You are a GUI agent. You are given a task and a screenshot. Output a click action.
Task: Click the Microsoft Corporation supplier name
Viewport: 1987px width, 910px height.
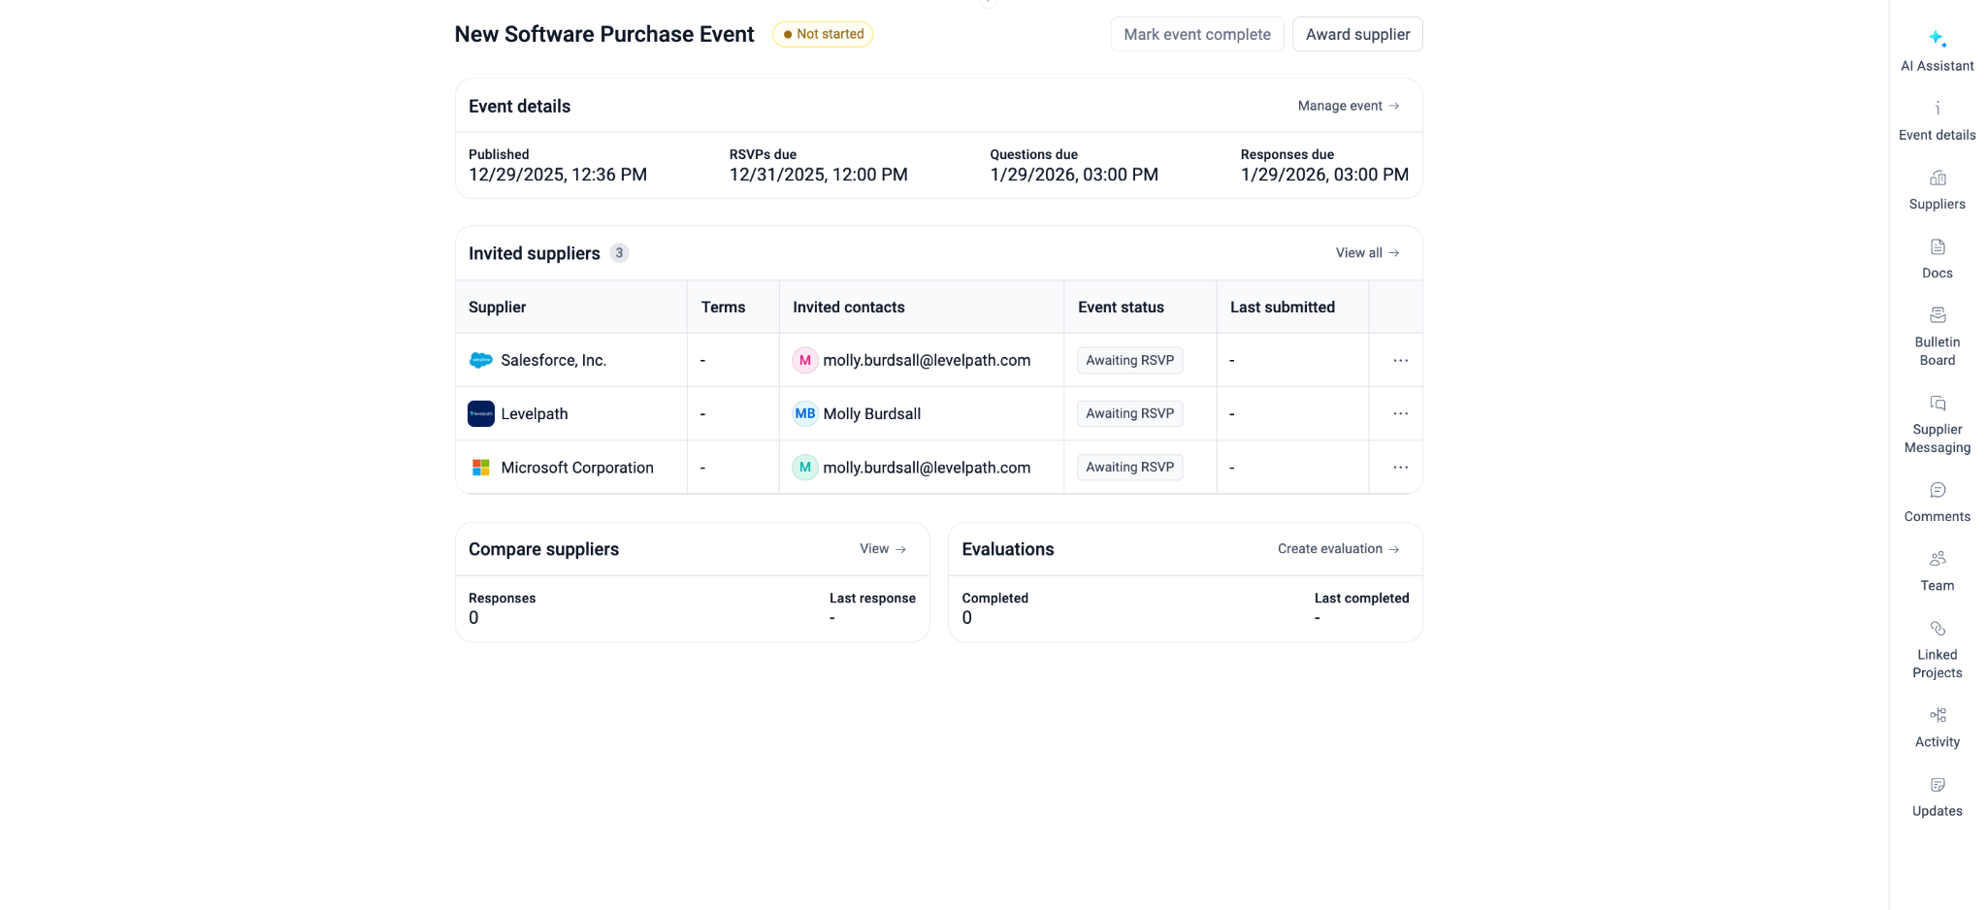pos(576,468)
